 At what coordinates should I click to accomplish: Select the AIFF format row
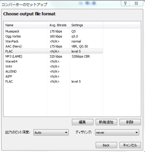(x=53, y=76)
